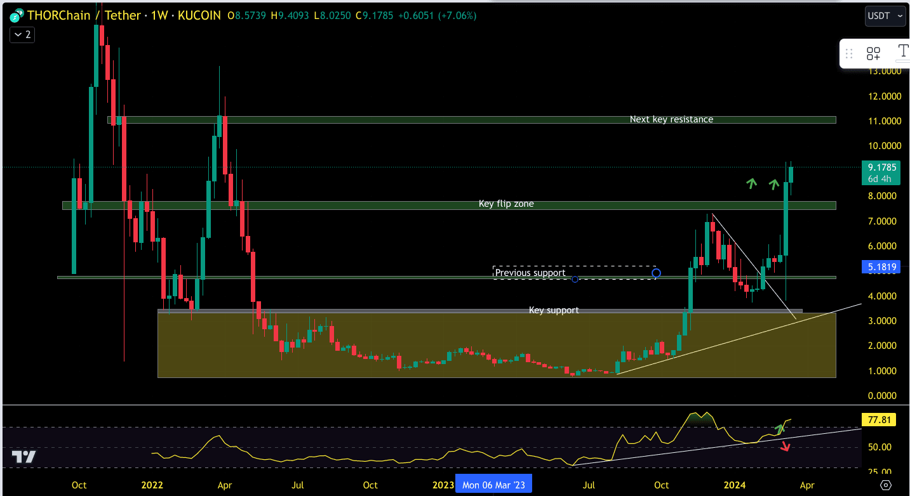Click the 6d 4h countdown under current price

pyautogui.click(x=879, y=179)
